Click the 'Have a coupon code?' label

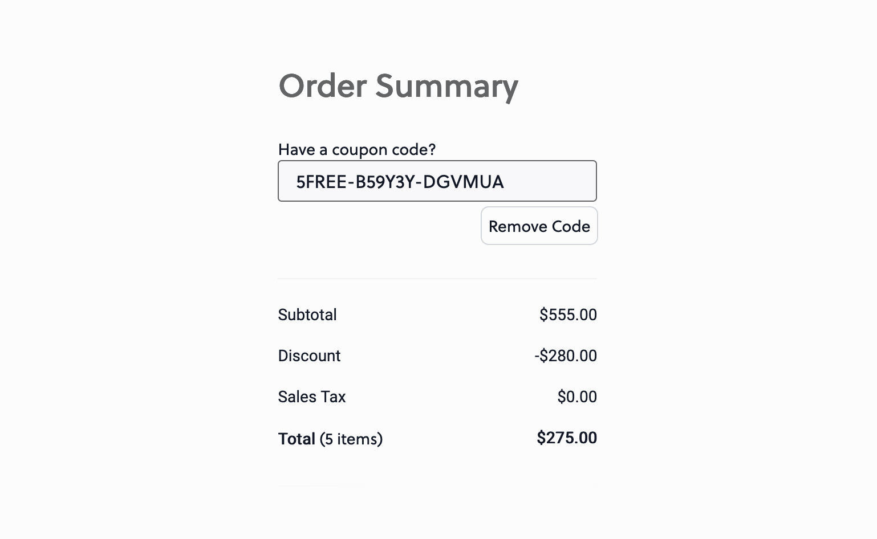[x=356, y=149]
